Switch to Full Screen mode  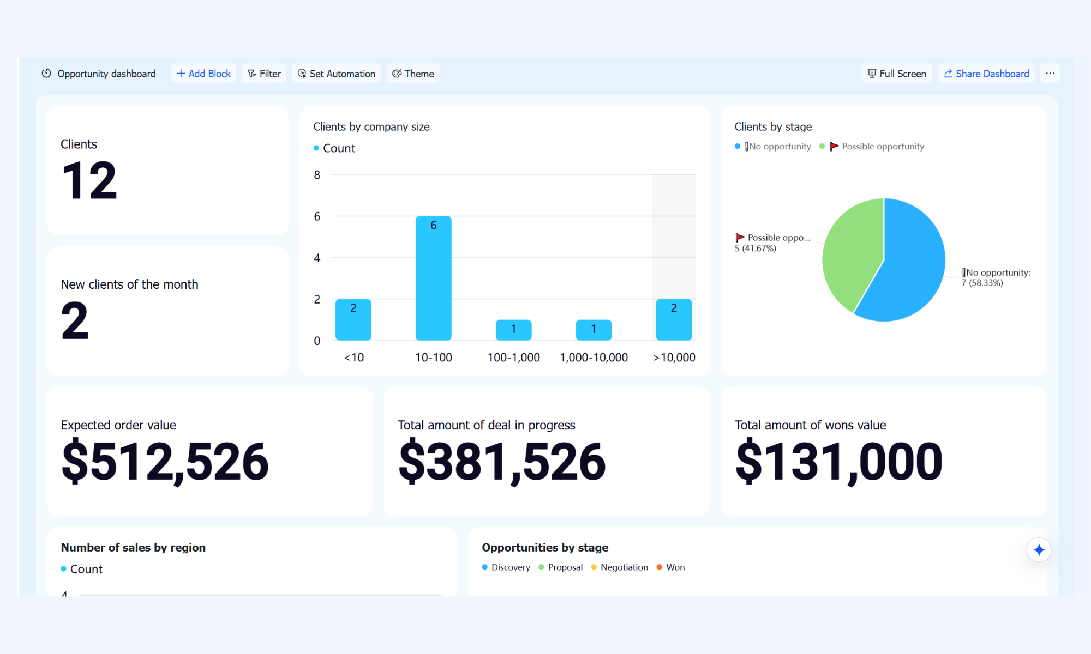point(897,74)
